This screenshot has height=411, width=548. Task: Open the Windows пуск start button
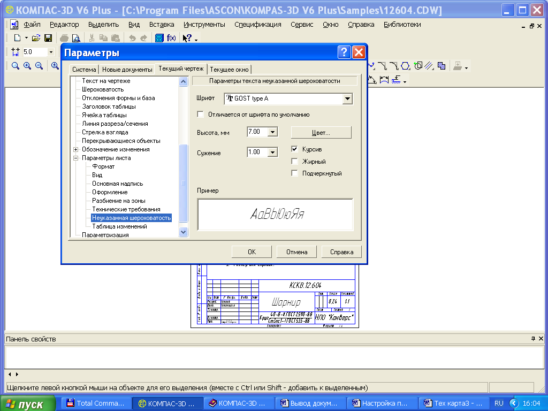28,404
